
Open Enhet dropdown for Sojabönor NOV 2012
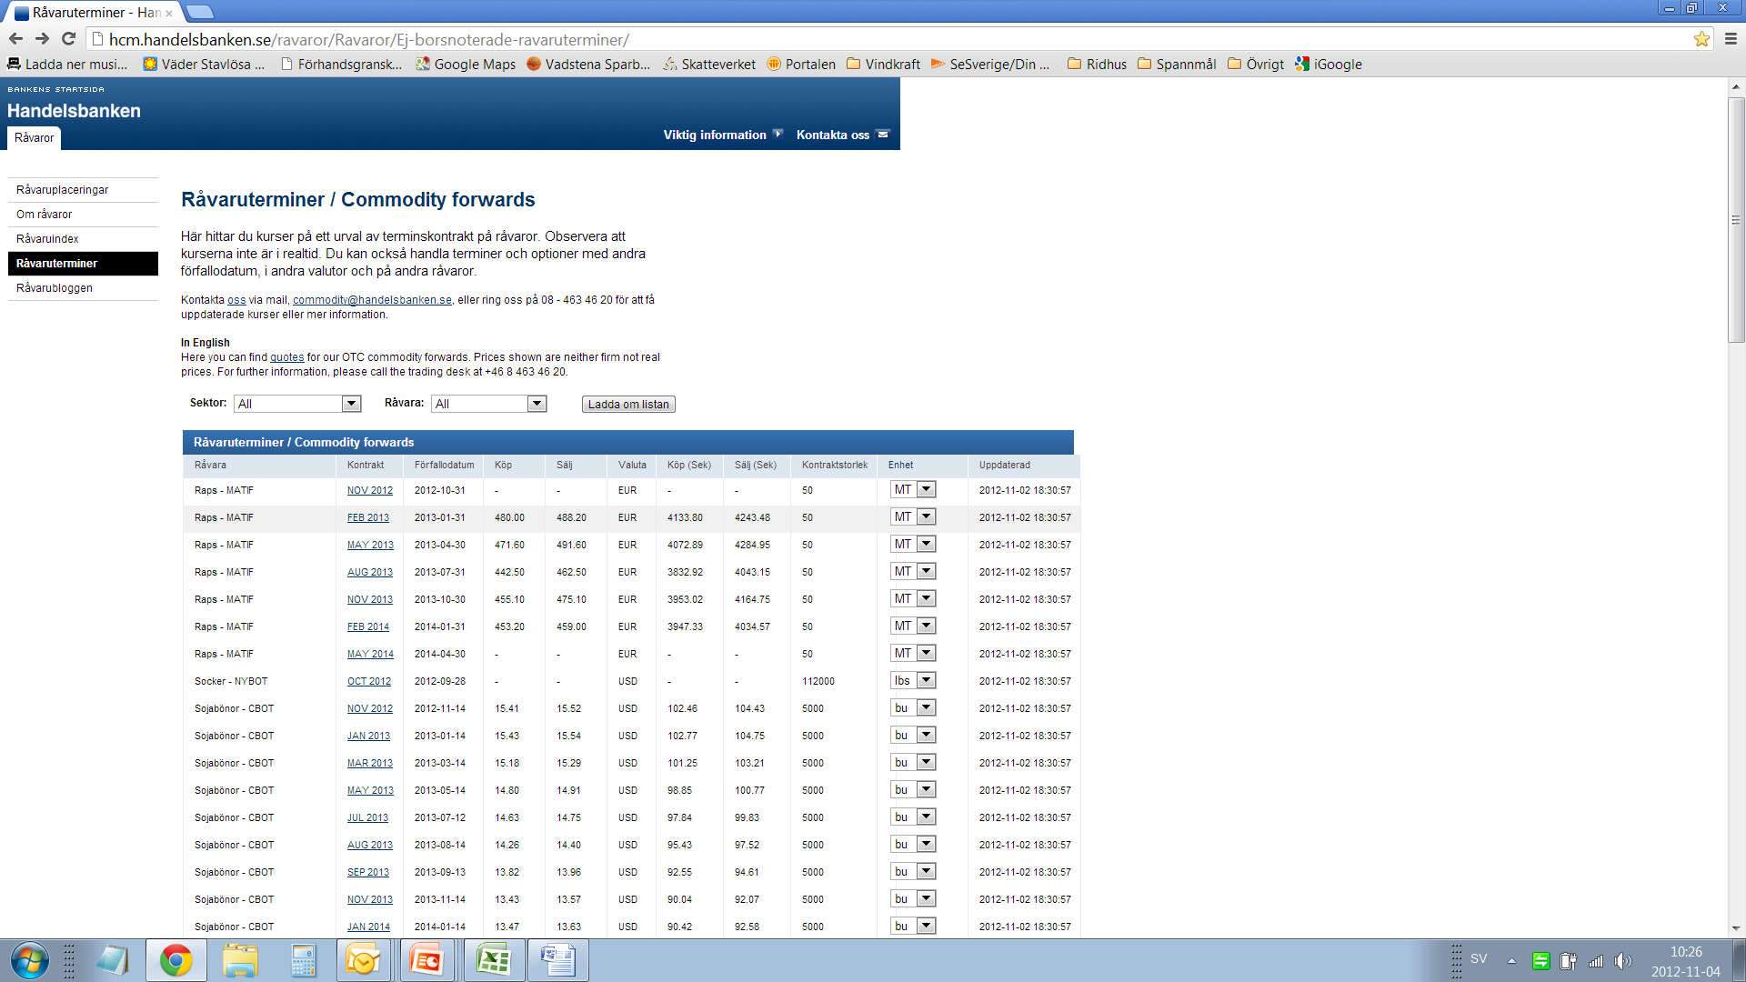pyautogui.click(x=913, y=708)
